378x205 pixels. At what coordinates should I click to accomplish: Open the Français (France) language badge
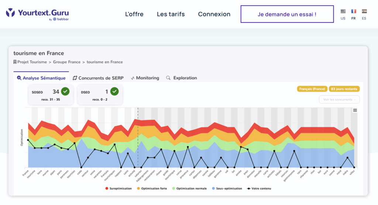click(312, 89)
